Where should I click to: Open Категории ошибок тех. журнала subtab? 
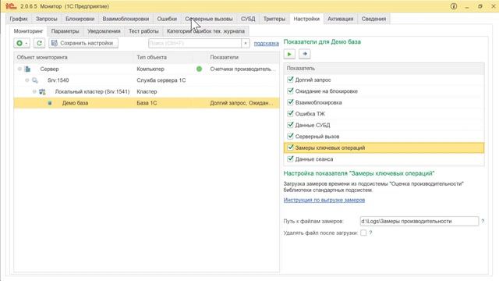click(x=206, y=31)
